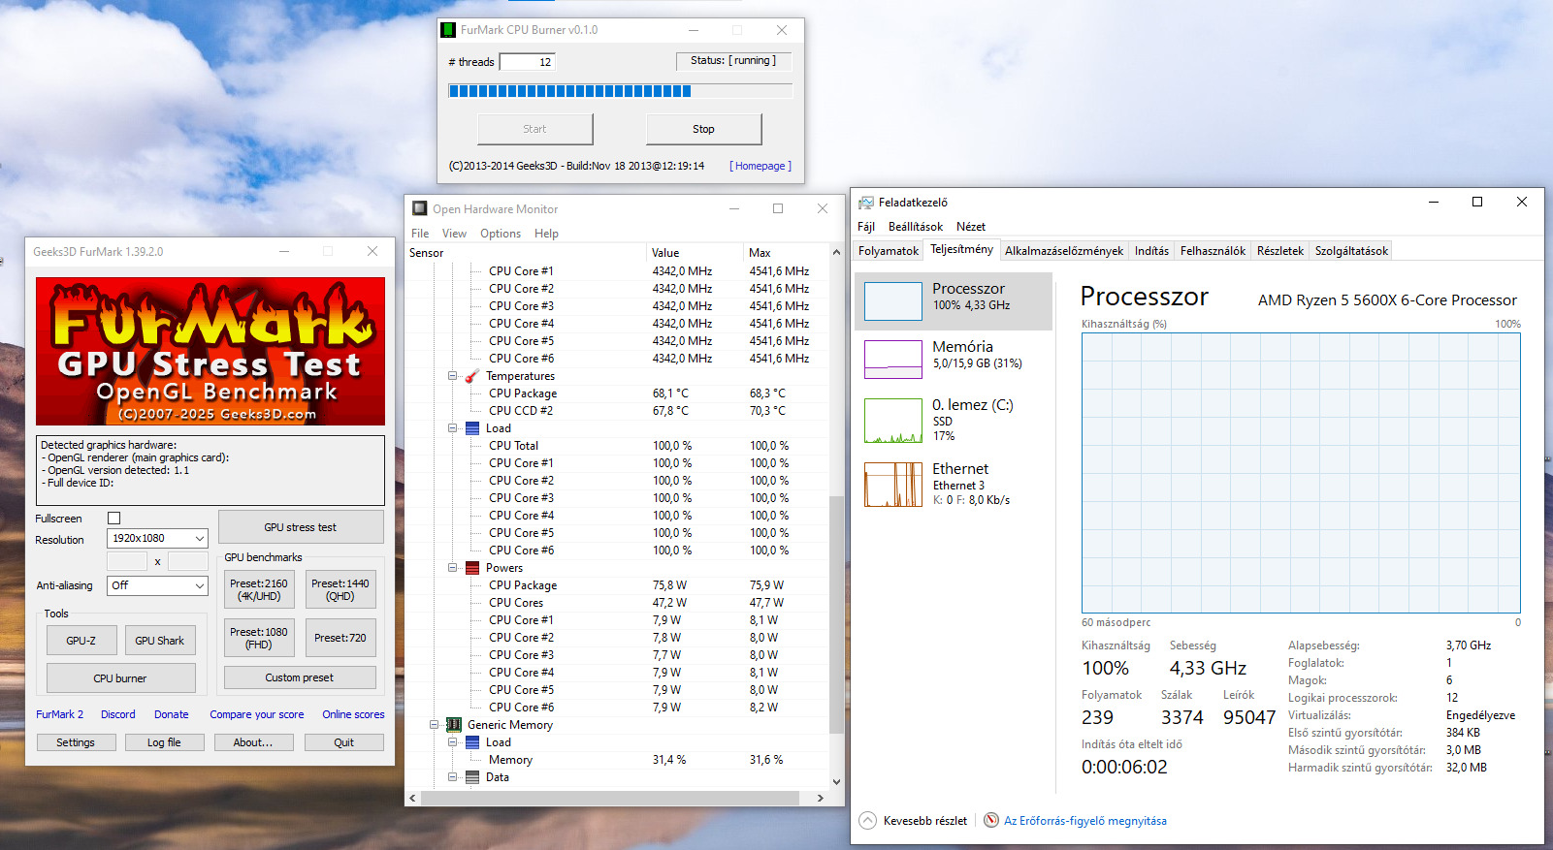Switch to the Felhasználók tab
This screenshot has width=1553, height=850.
1213,251
